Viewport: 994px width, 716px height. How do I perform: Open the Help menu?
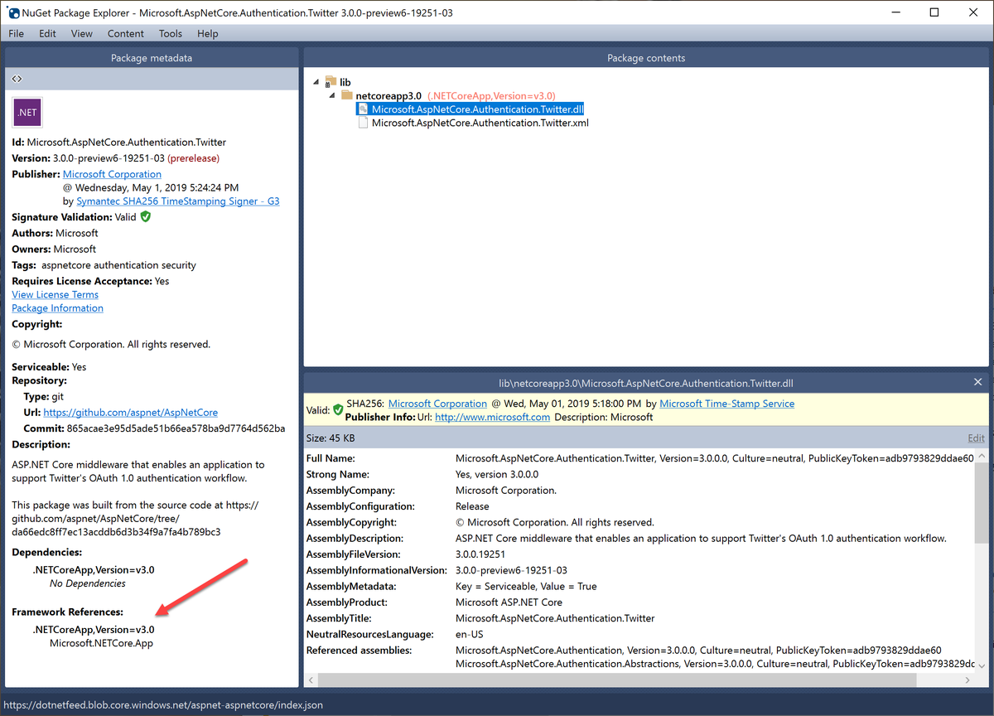(x=208, y=34)
